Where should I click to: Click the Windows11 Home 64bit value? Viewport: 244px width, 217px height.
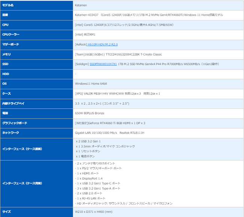[91, 84]
